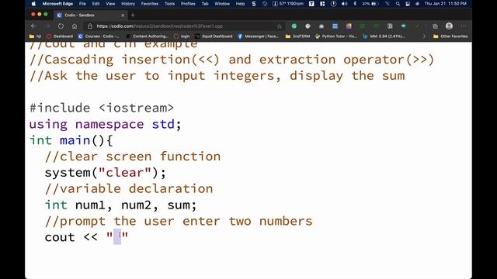497x279 pixels.
Task: Select the Codio - Sandbox tab
Action: pos(91,15)
